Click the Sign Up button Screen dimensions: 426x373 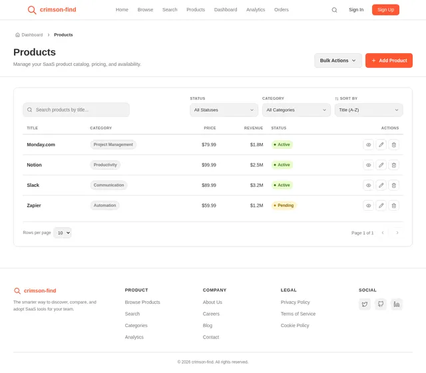point(385,10)
